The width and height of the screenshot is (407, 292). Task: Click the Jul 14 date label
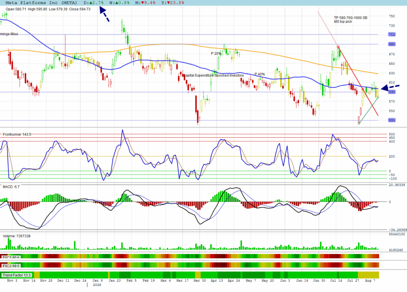pos(336,280)
